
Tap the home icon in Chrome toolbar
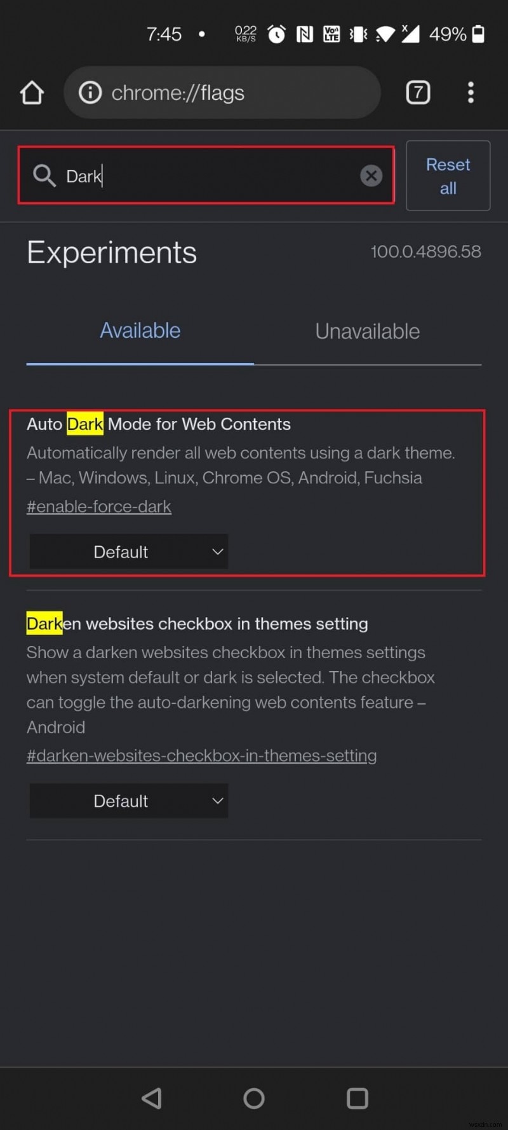32,92
